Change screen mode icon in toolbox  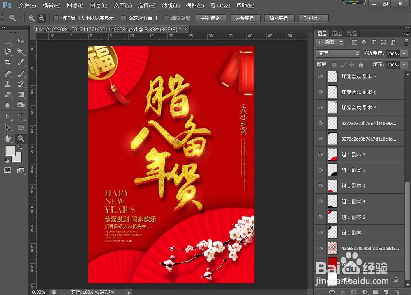pos(21,171)
